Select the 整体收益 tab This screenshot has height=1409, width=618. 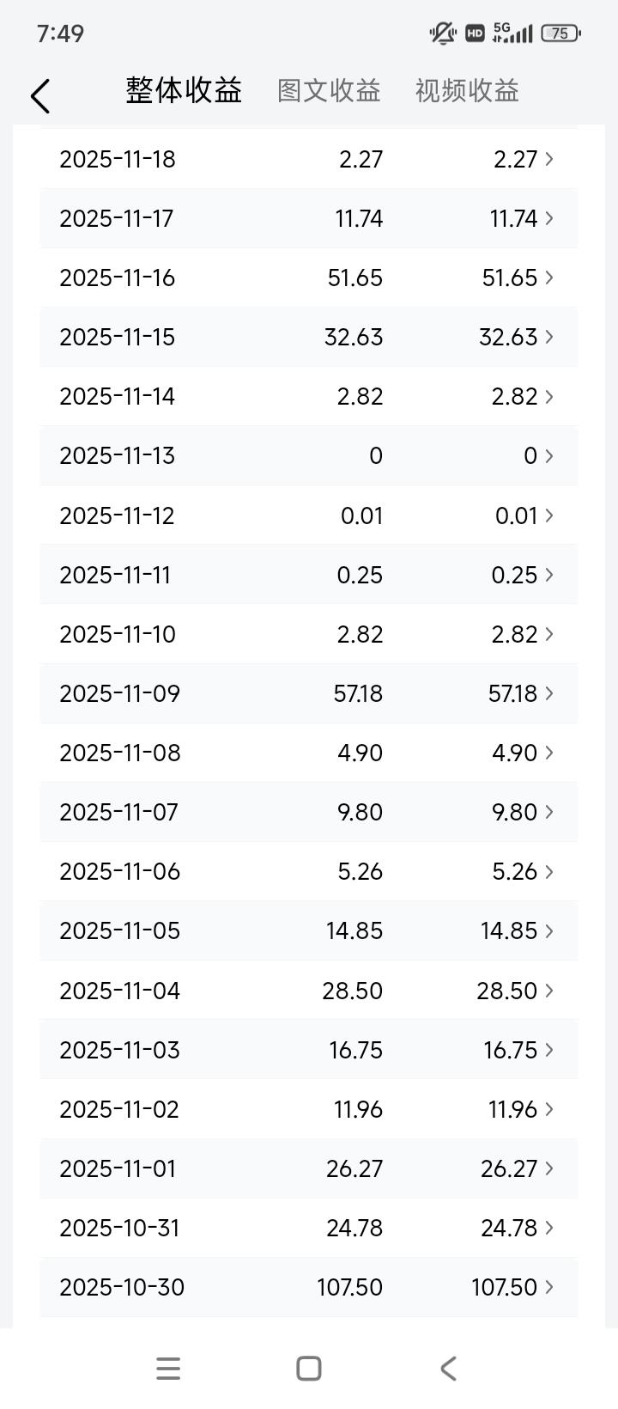pos(184,90)
